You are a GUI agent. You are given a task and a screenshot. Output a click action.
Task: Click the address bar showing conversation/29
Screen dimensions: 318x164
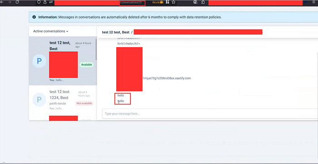132,3
